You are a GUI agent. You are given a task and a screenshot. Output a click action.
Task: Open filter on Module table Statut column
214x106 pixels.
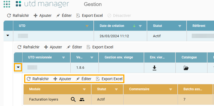point(116,89)
